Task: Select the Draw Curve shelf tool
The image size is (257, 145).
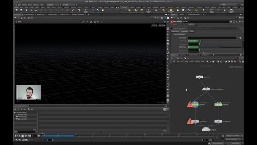Action: pos(62,11)
